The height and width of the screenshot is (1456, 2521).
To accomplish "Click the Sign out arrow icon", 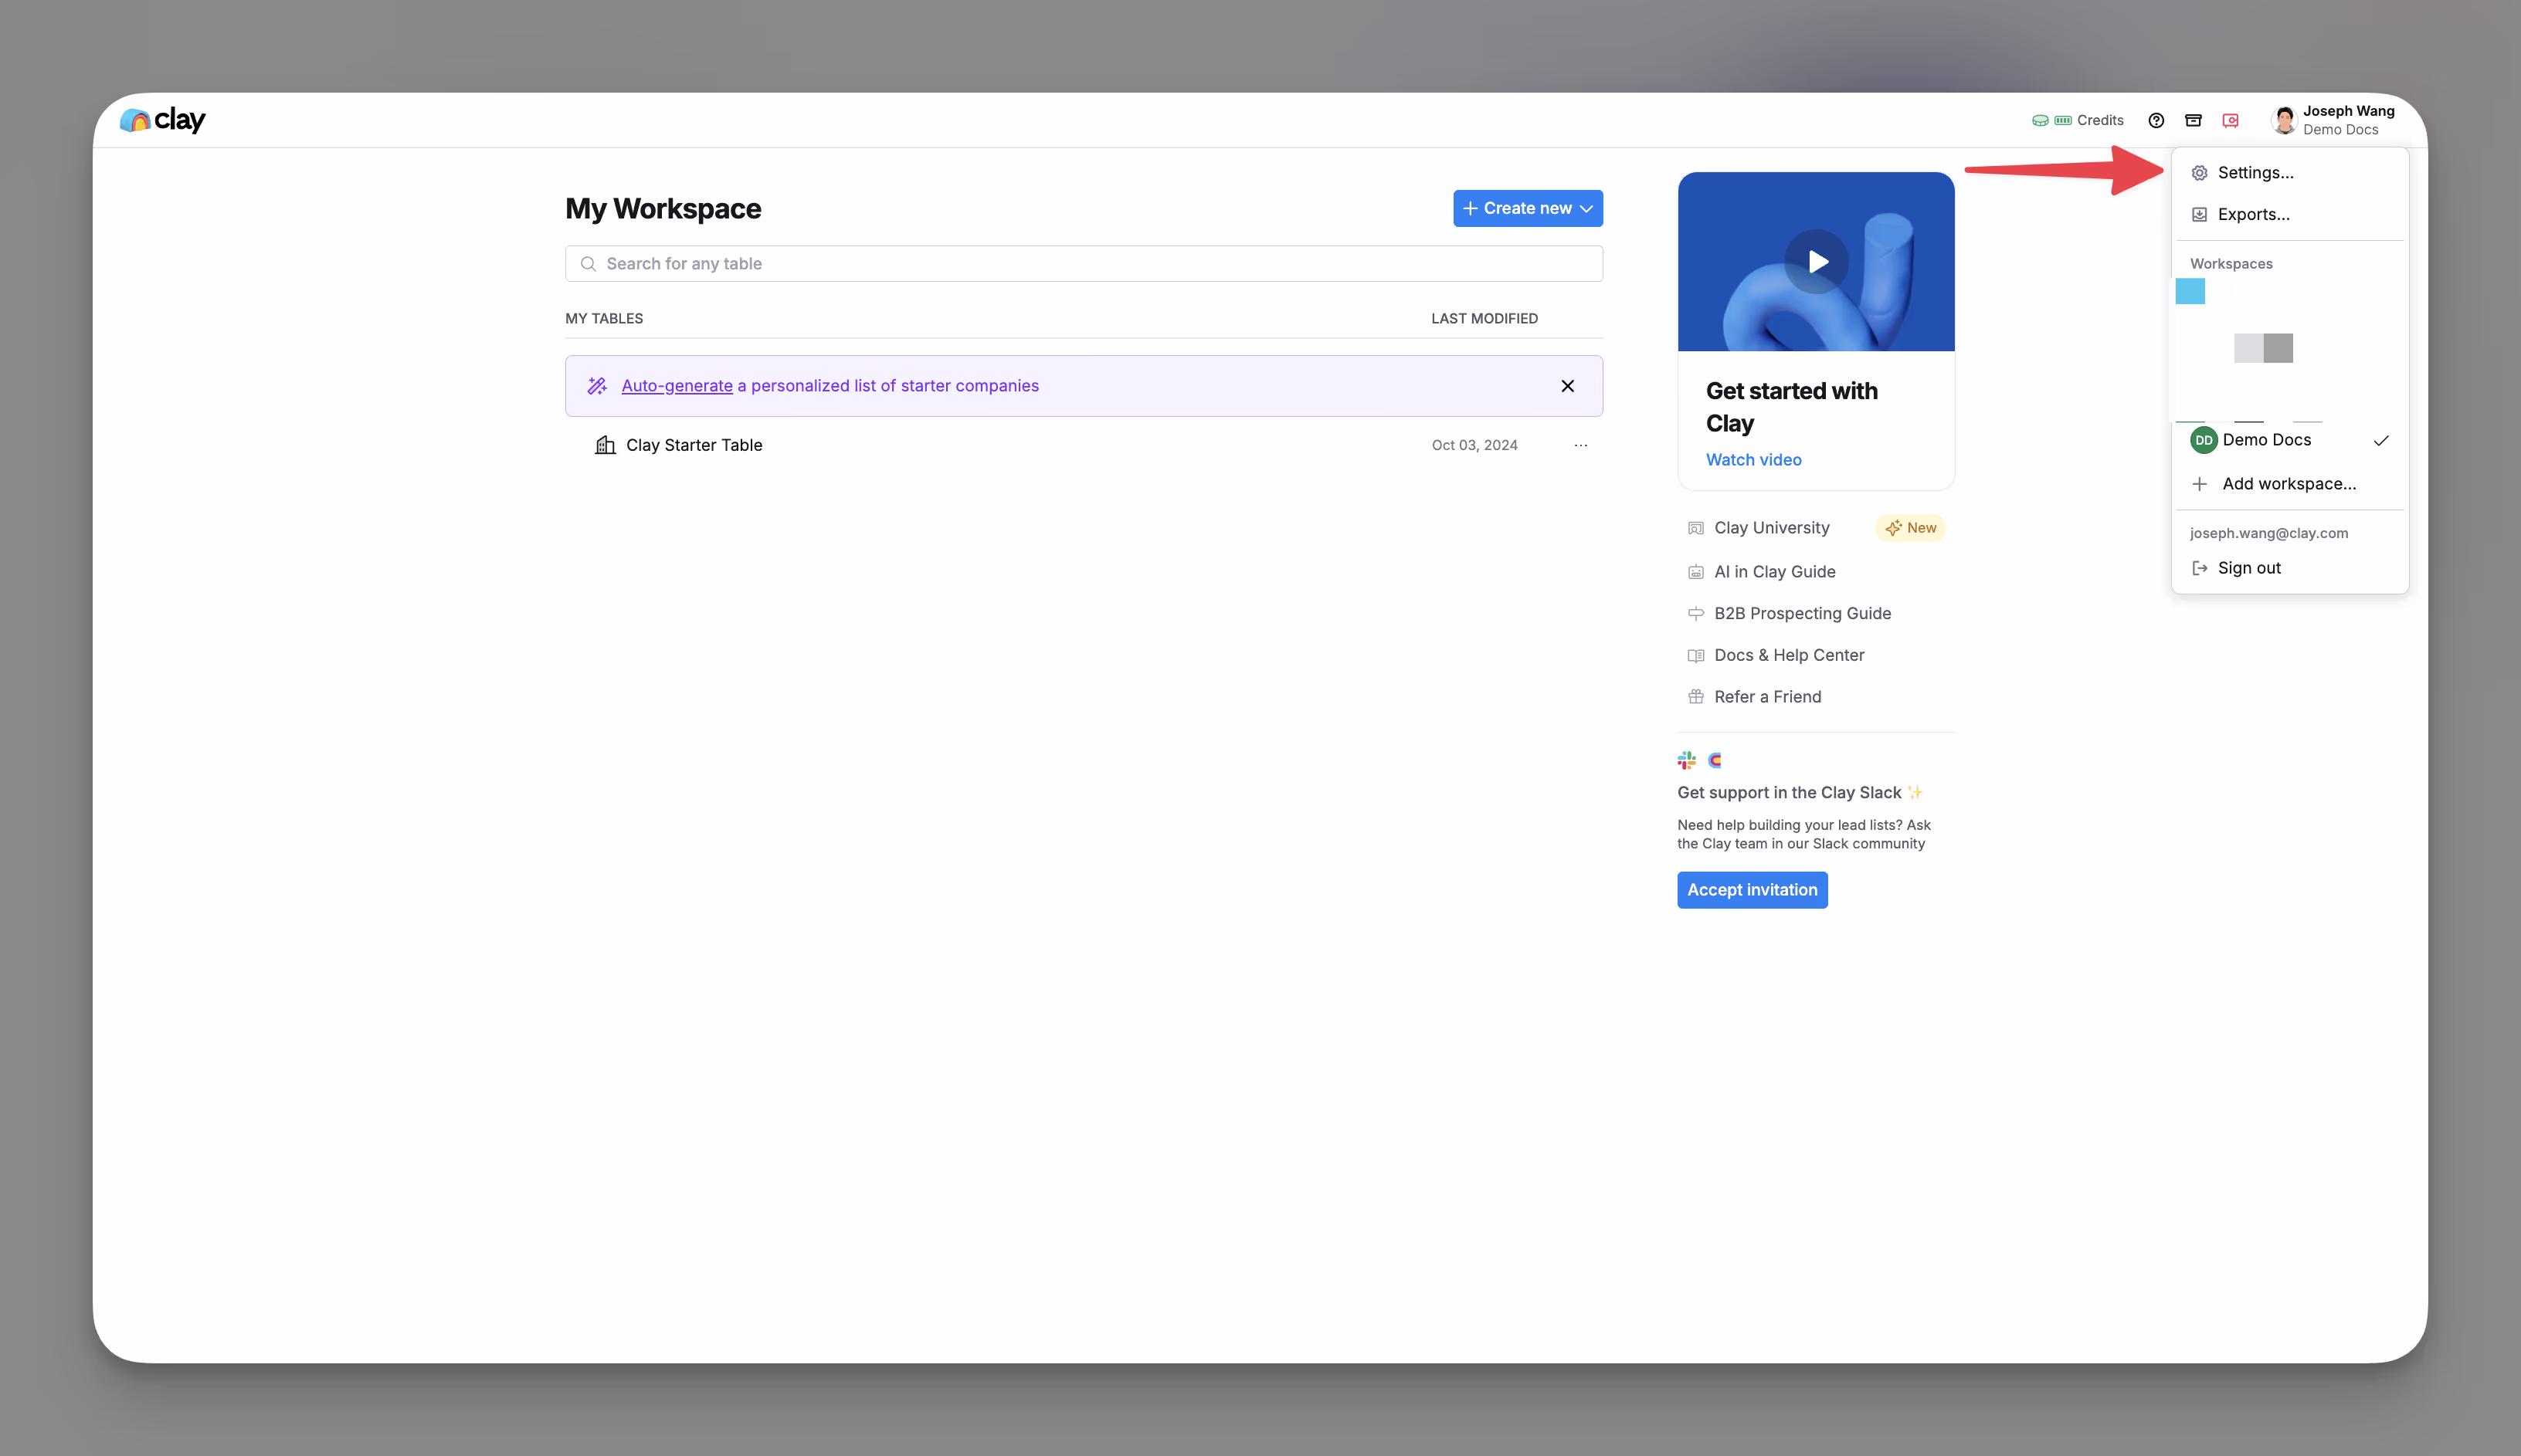I will click(2199, 568).
